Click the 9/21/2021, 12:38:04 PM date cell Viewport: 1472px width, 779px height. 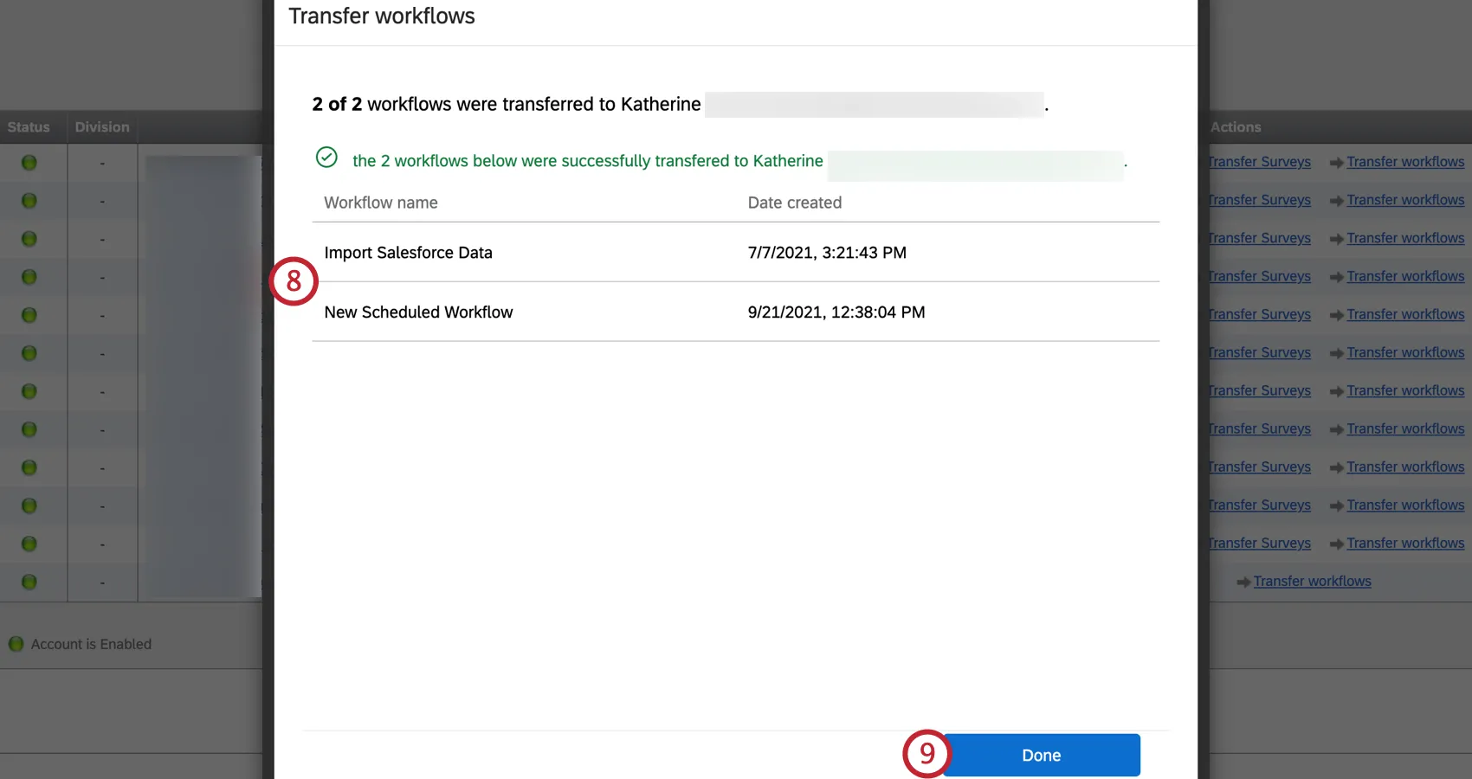click(x=836, y=312)
